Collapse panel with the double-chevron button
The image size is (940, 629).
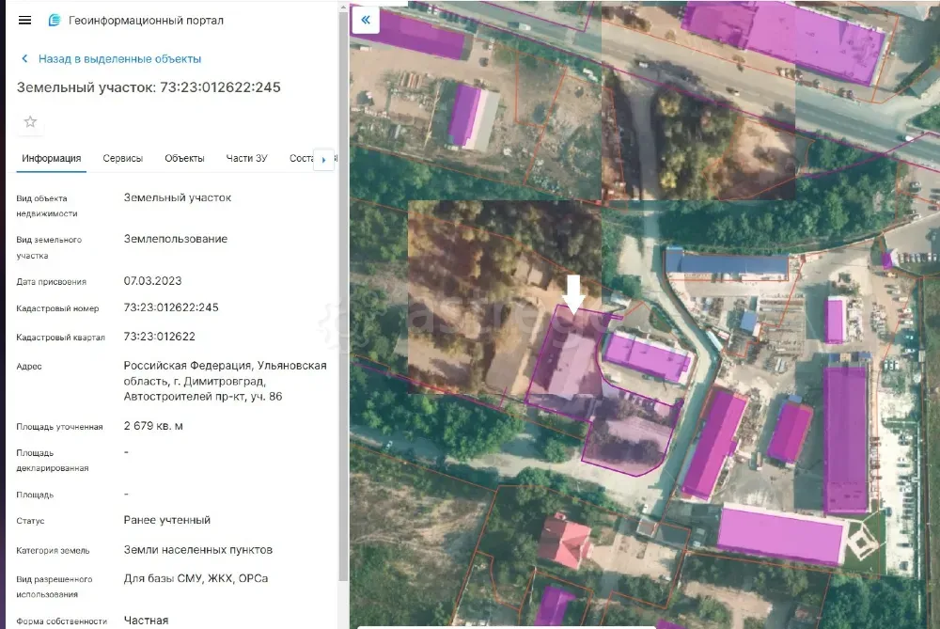[x=365, y=19]
